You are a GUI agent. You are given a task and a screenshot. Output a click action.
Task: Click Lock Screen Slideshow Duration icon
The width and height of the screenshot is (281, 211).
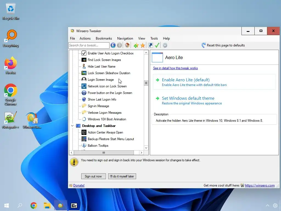[x=84, y=73]
